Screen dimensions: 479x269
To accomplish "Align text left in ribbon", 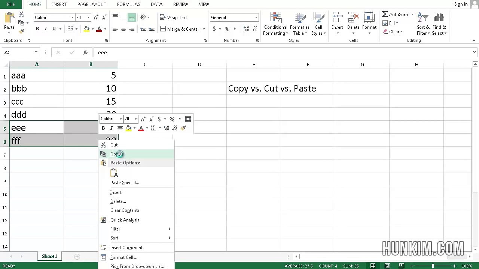I will pyautogui.click(x=115, y=29).
